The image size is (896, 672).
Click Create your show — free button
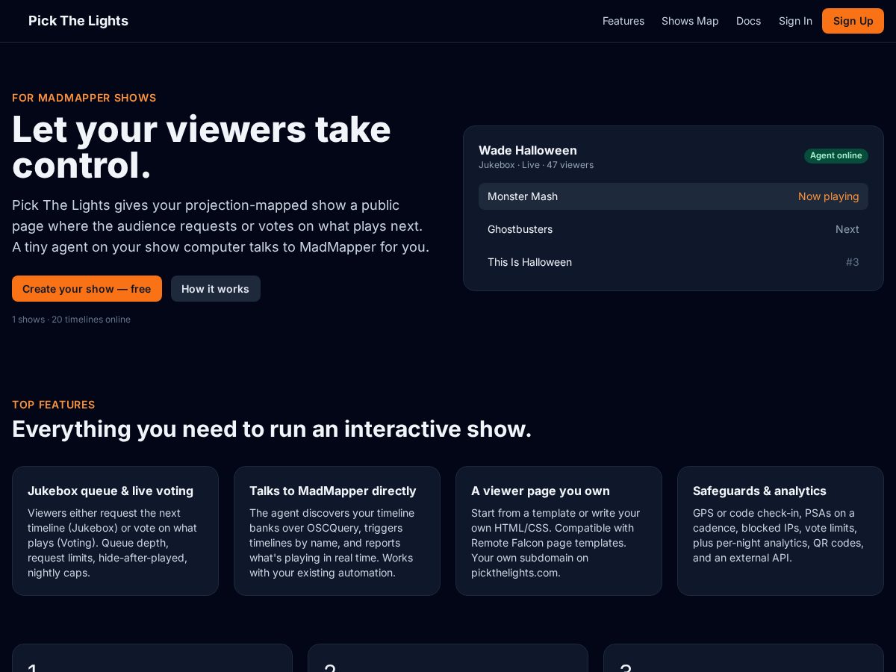(x=87, y=289)
